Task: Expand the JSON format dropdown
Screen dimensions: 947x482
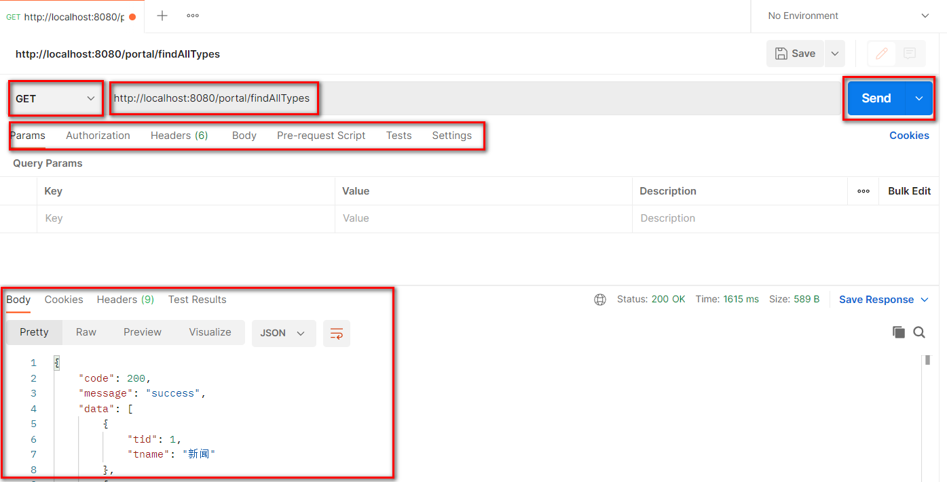Action: coord(283,333)
